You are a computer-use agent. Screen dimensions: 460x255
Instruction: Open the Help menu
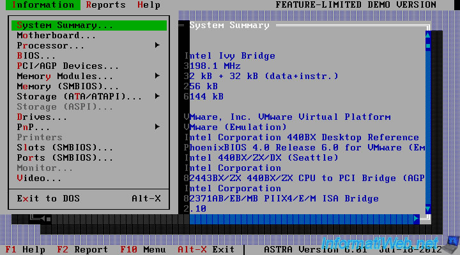click(149, 5)
